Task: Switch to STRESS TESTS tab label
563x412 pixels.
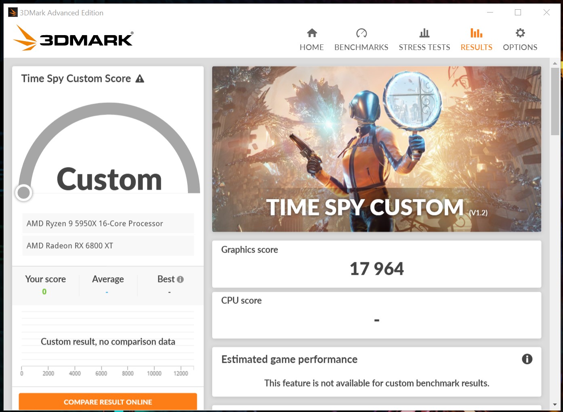Action: tap(424, 47)
